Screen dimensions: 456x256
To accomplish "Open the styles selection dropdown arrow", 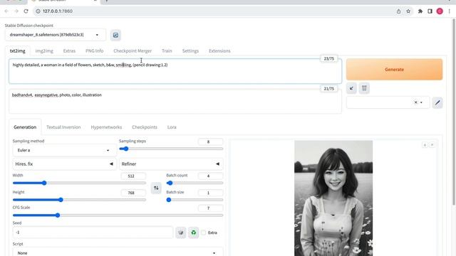I will pos(421,102).
